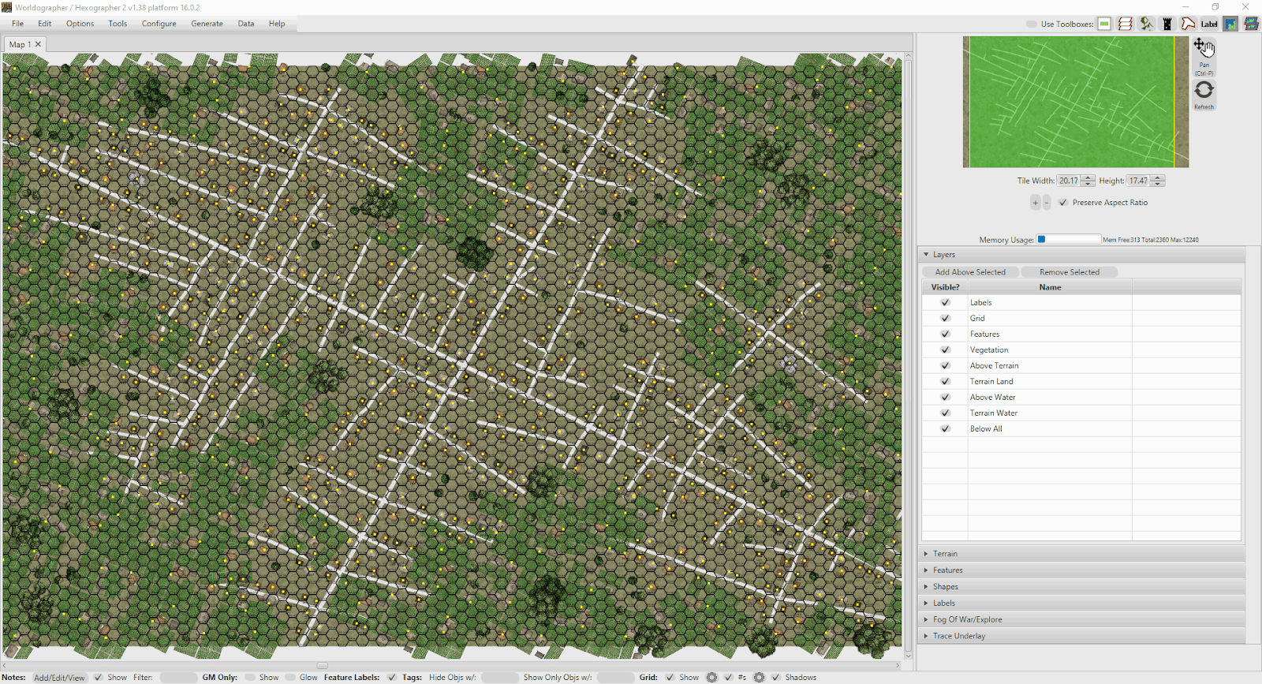This screenshot has height=684, width=1262.
Task: Click the Refresh mini-map icon
Action: pos(1204,95)
